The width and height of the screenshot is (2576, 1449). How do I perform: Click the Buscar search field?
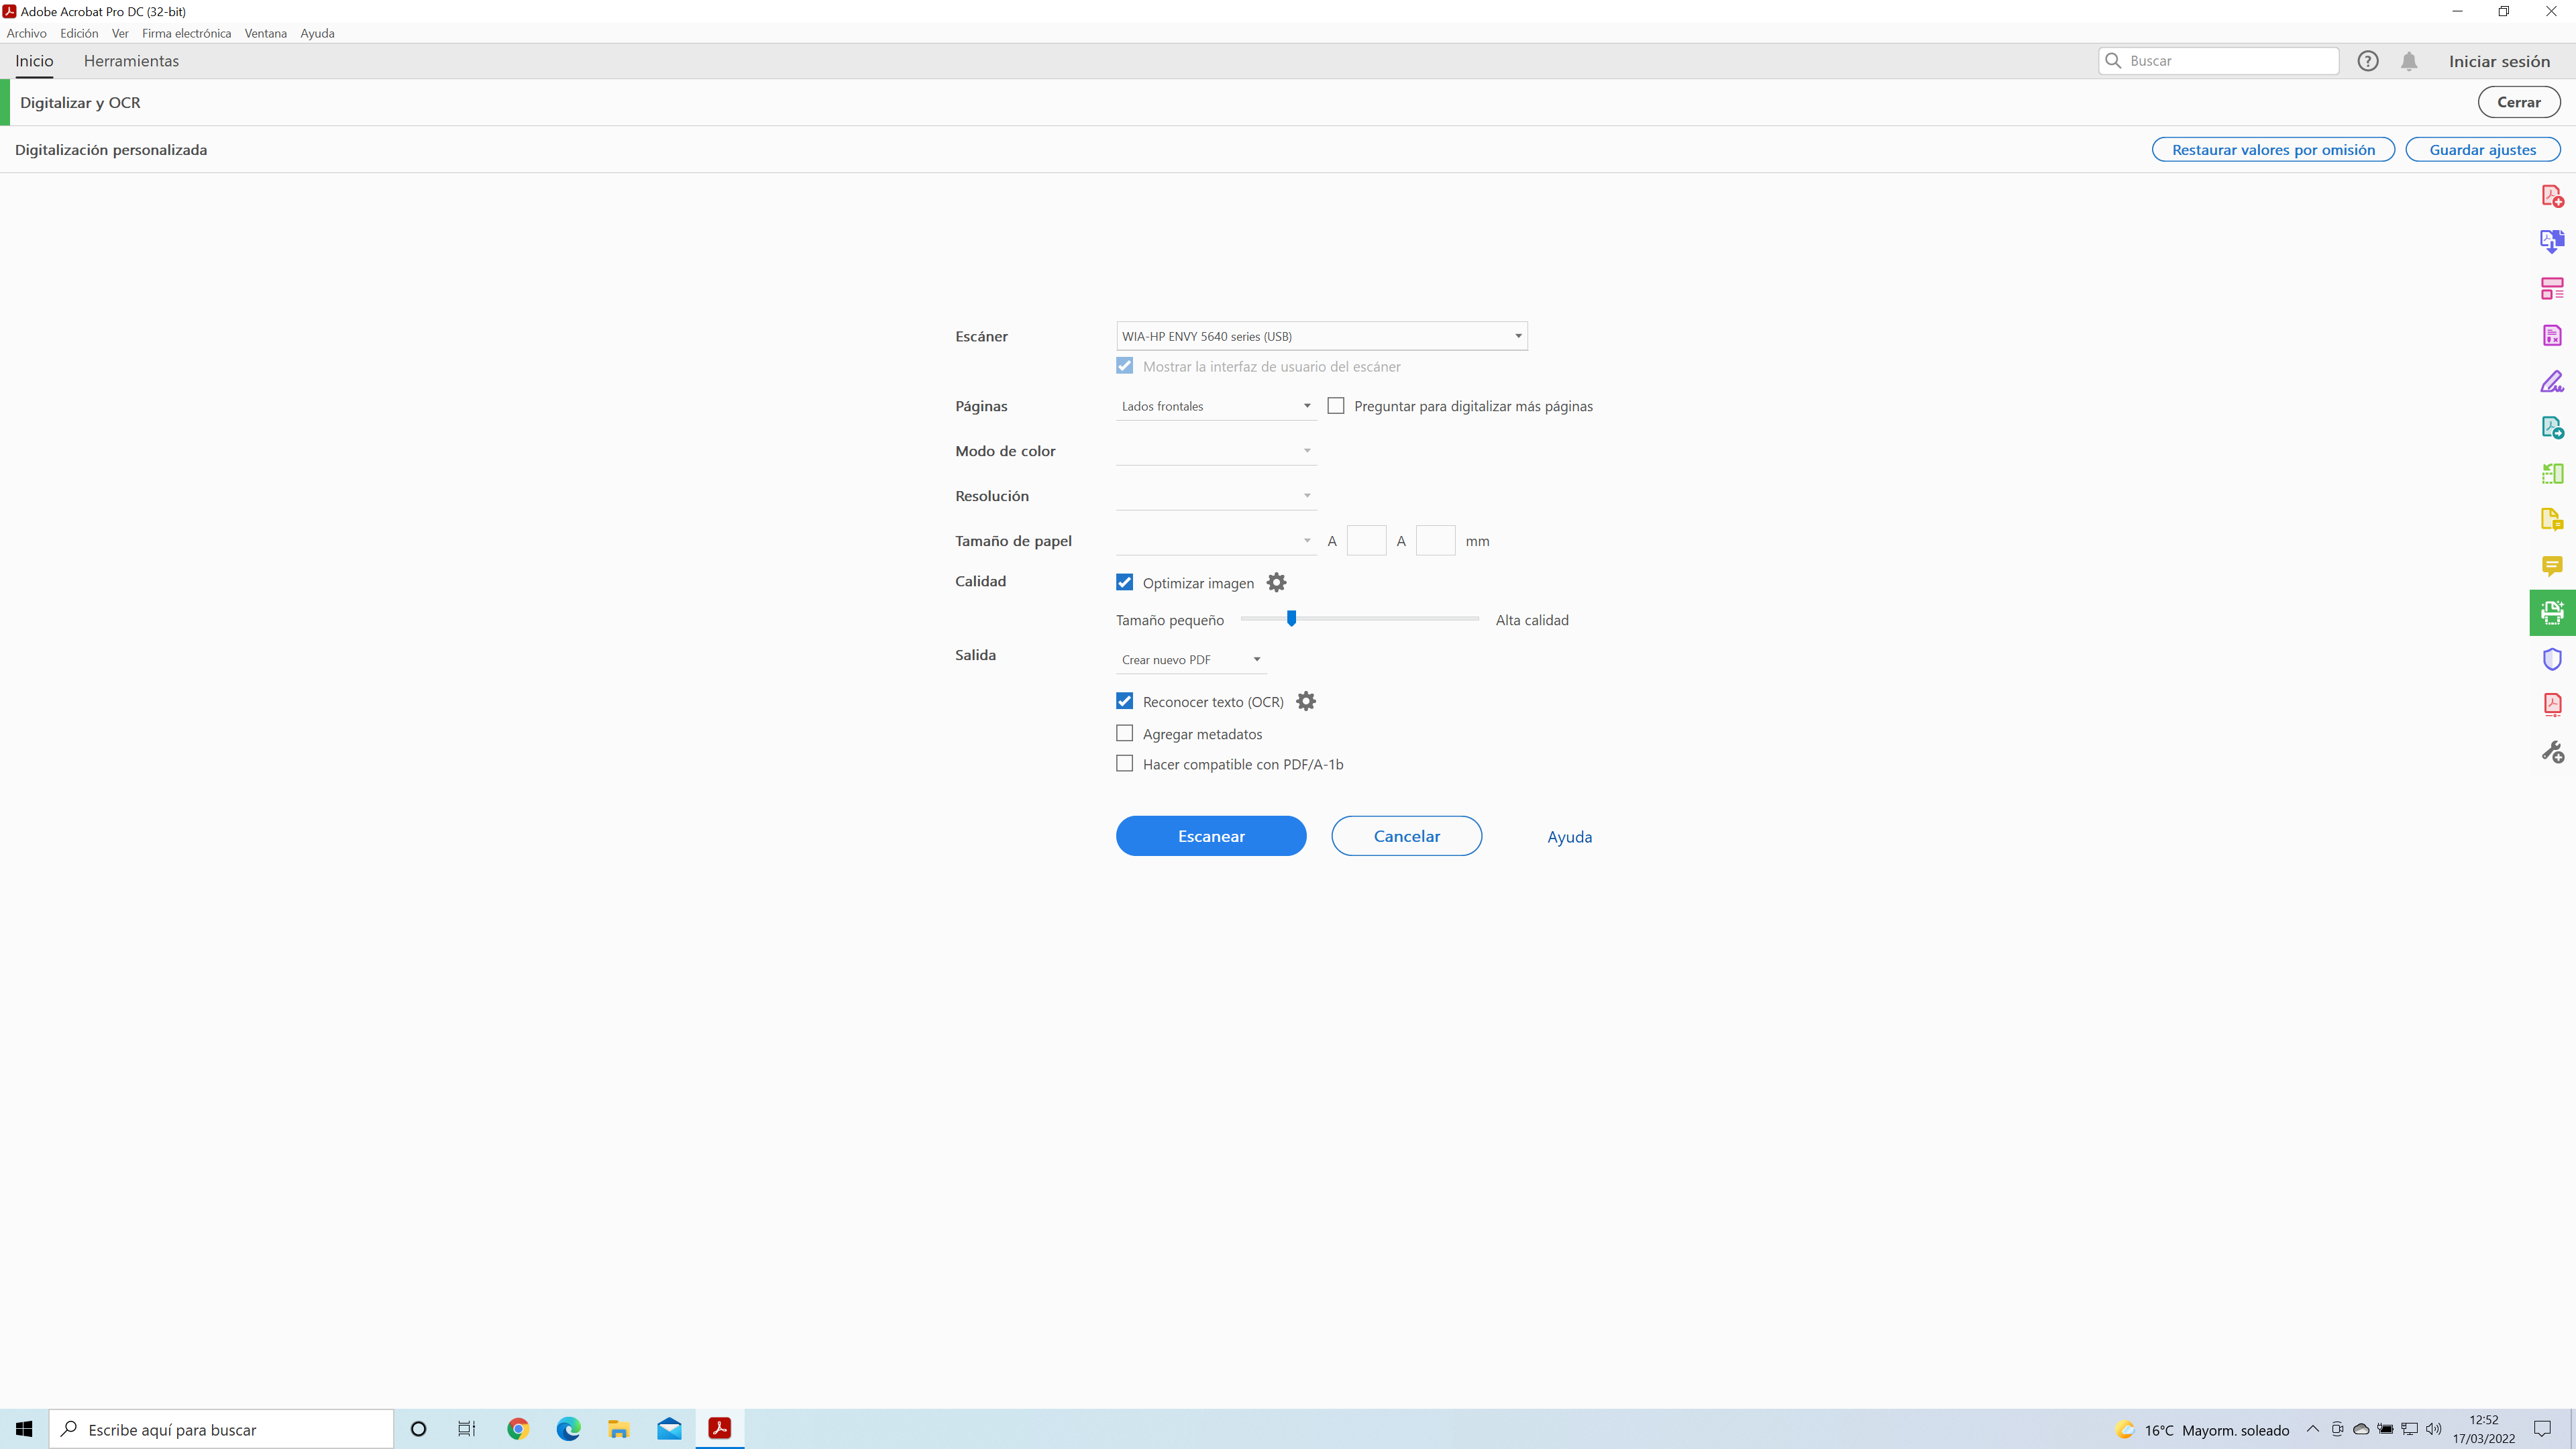(2219, 61)
